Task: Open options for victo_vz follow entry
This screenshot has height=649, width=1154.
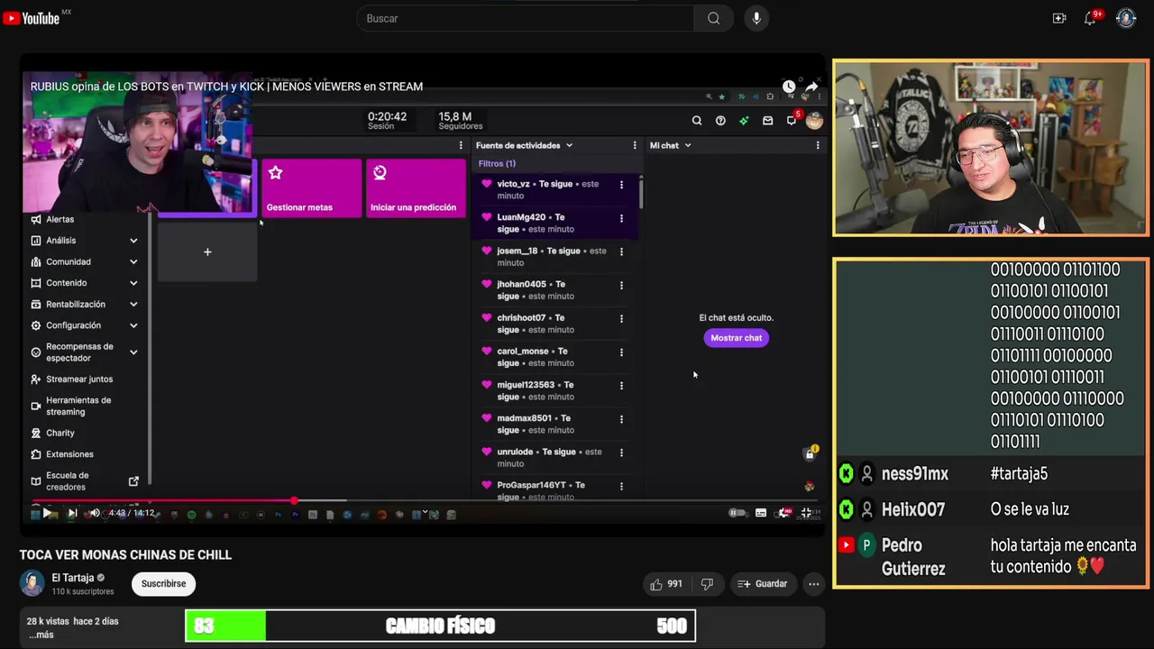Action: [x=621, y=185]
